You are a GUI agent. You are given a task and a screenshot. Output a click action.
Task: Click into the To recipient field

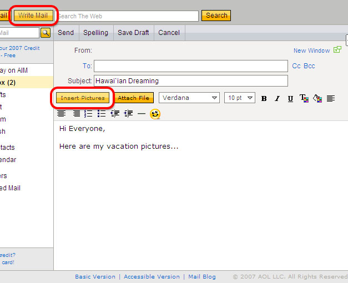pos(190,66)
